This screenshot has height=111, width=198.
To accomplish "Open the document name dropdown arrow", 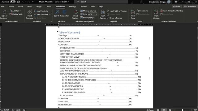I will tap(69, 2).
